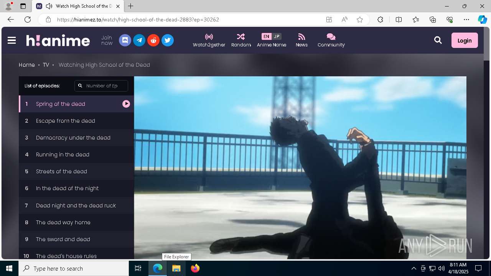491x276 pixels.
Task: Click the Number of Ep search field
Action: point(101,86)
